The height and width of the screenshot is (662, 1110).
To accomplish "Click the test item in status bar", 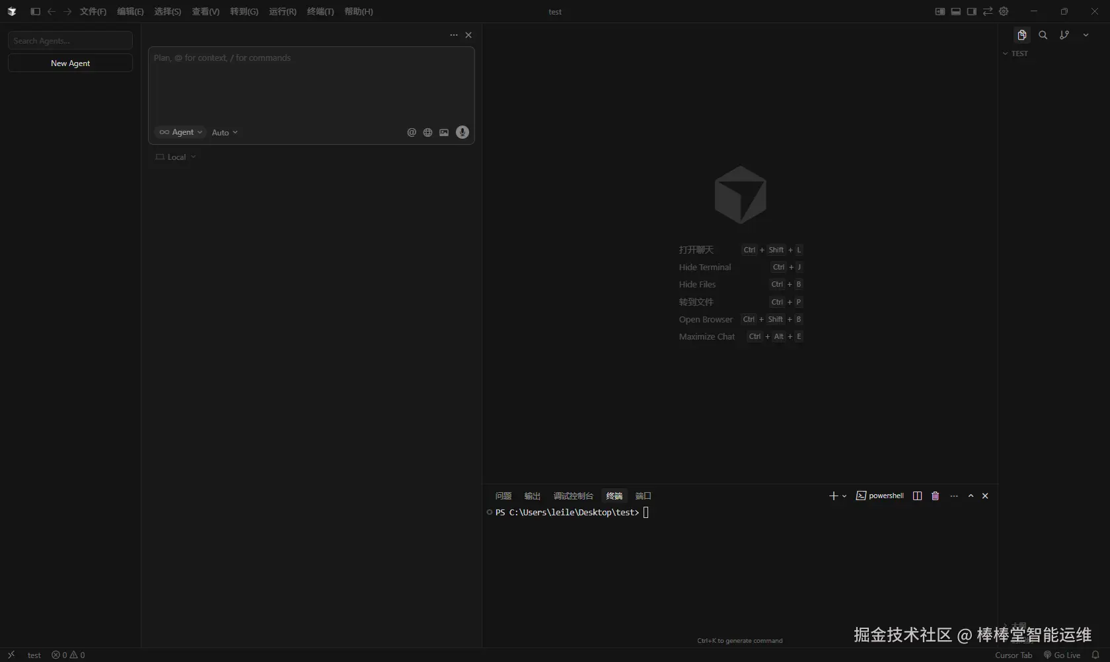I will 34,655.
